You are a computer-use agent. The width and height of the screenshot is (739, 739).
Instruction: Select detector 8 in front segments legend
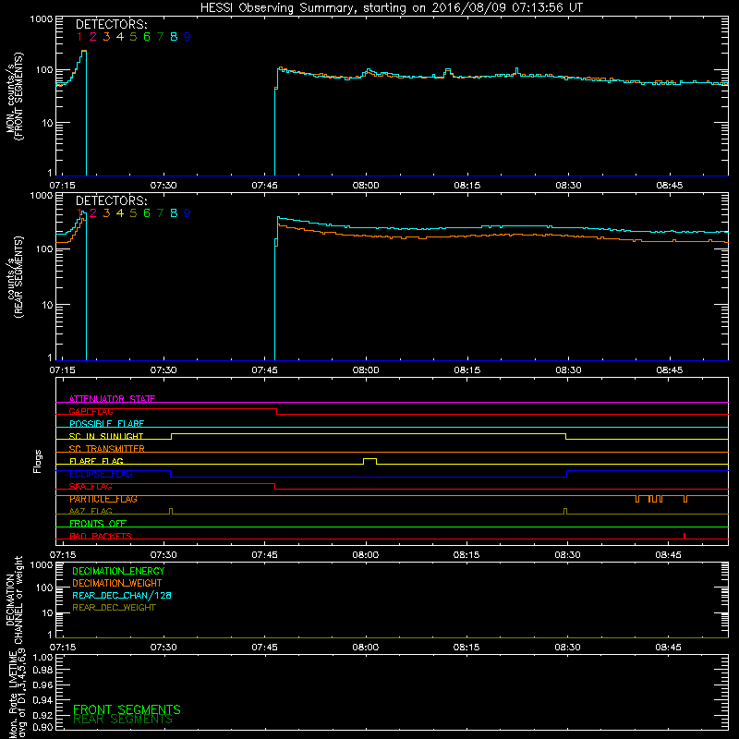(174, 37)
